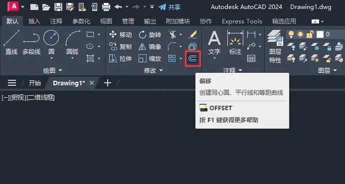
Task: Open the Trim dropdown arrow
Action: click(x=180, y=34)
